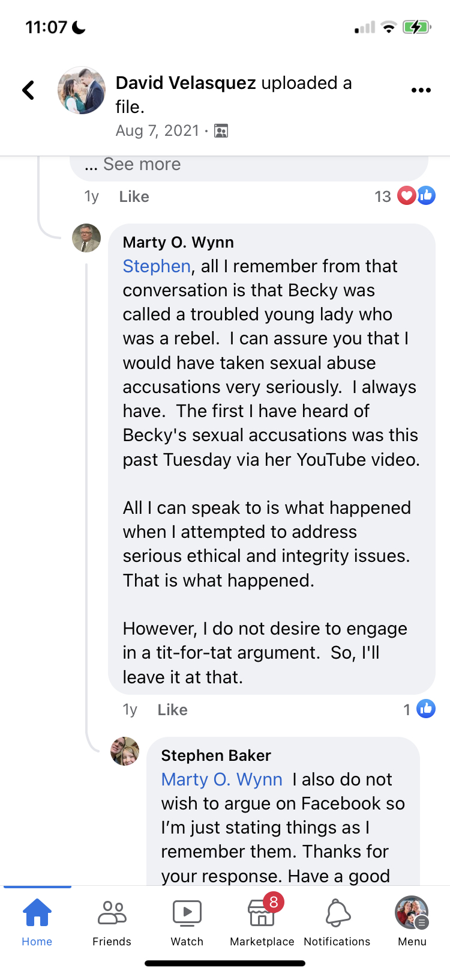Like Marty O. Wynn's comment

coord(172,710)
